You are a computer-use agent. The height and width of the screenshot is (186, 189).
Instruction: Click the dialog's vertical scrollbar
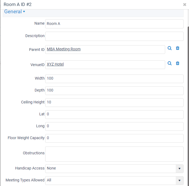pos(188,106)
